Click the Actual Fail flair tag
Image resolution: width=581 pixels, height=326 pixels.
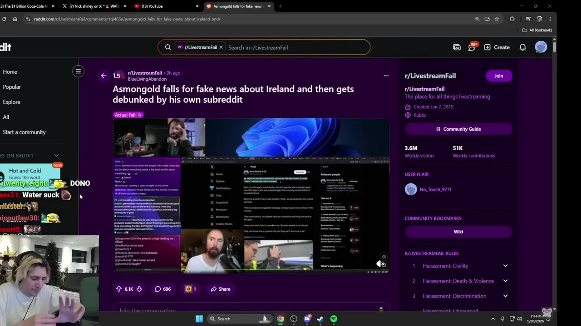point(128,115)
